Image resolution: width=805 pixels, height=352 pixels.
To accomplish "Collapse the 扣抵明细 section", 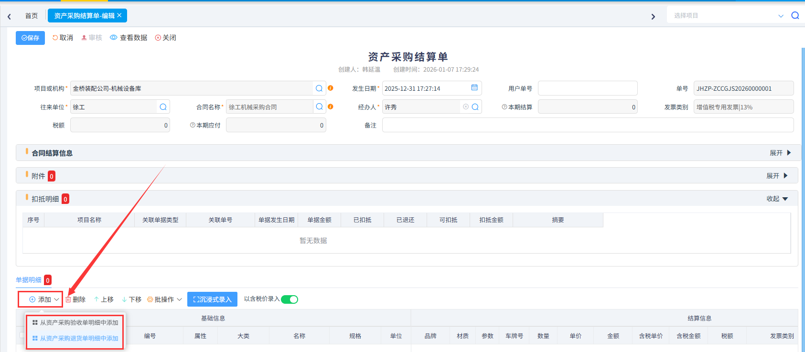I will (x=777, y=199).
